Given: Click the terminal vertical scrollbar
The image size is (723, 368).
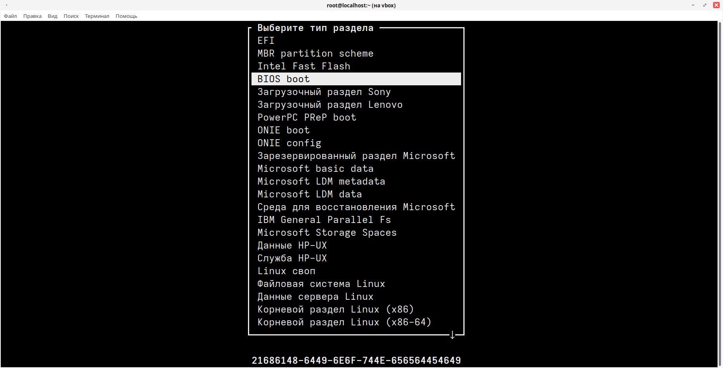Looking at the screenshot, I should click(720, 194).
